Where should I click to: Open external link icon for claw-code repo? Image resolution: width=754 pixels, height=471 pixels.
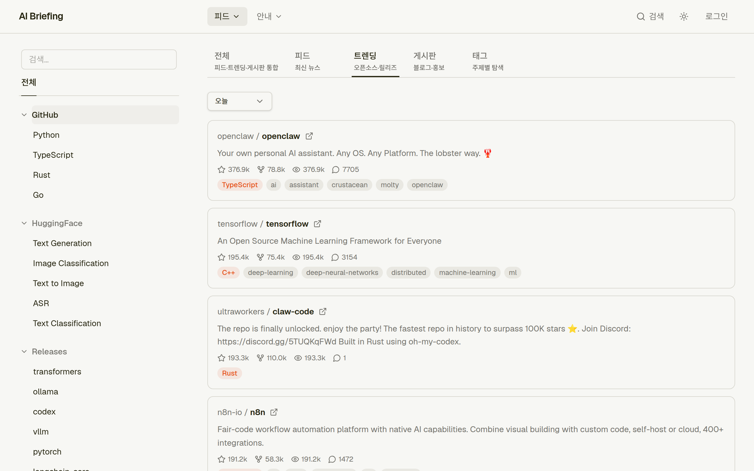point(323,311)
